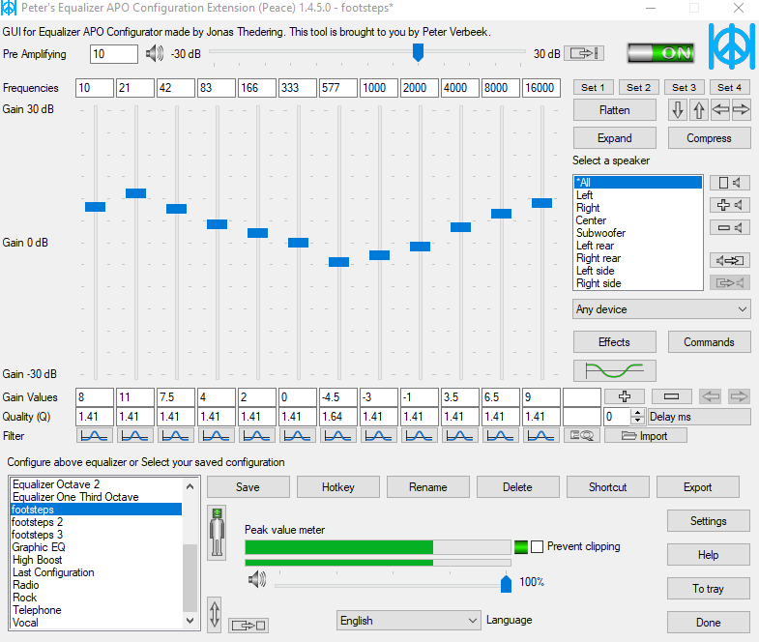Add a new slider with plus button

625,396
